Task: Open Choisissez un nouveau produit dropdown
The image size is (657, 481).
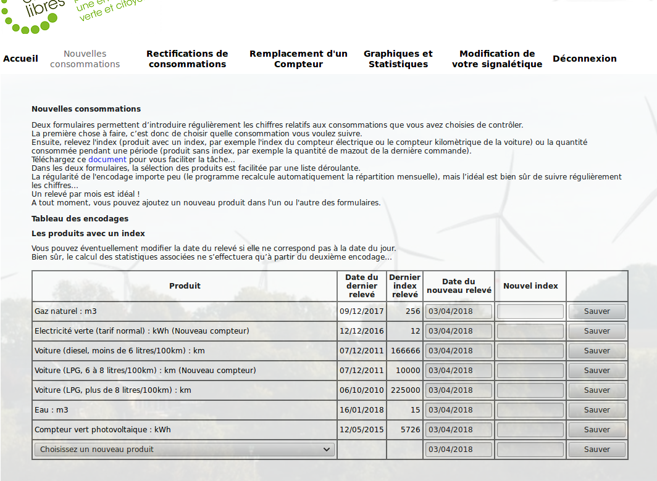Action: [185, 450]
